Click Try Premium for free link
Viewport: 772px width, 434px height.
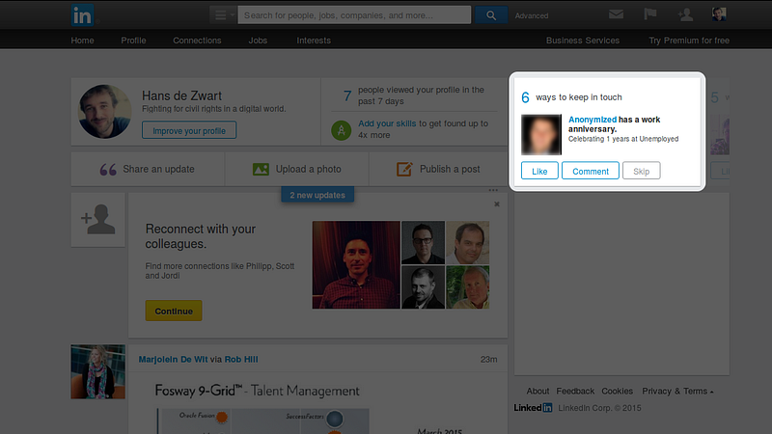(x=689, y=41)
